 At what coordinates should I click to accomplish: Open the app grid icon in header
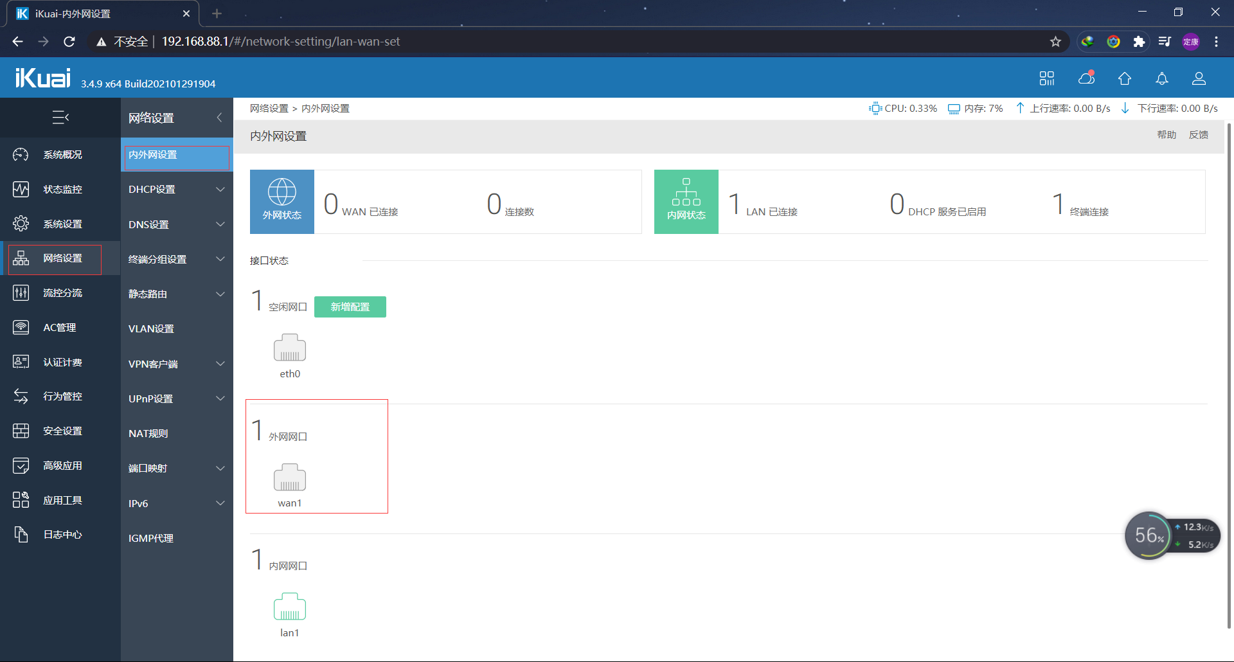(1047, 78)
